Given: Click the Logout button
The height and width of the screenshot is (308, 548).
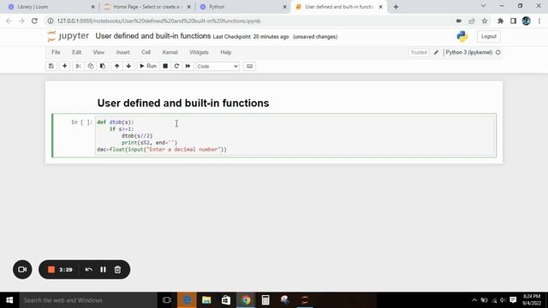Looking at the screenshot, I should click(489, 36).
